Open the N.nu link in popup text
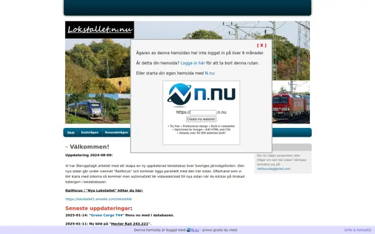This screenshot has width=375, height=234. [x=209, y=73]
